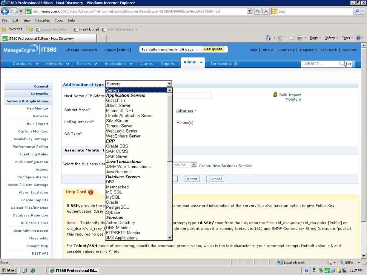Screen dimensions: 367x275
Task: Click the Help Card question mark icon
Action: (91, 192)
